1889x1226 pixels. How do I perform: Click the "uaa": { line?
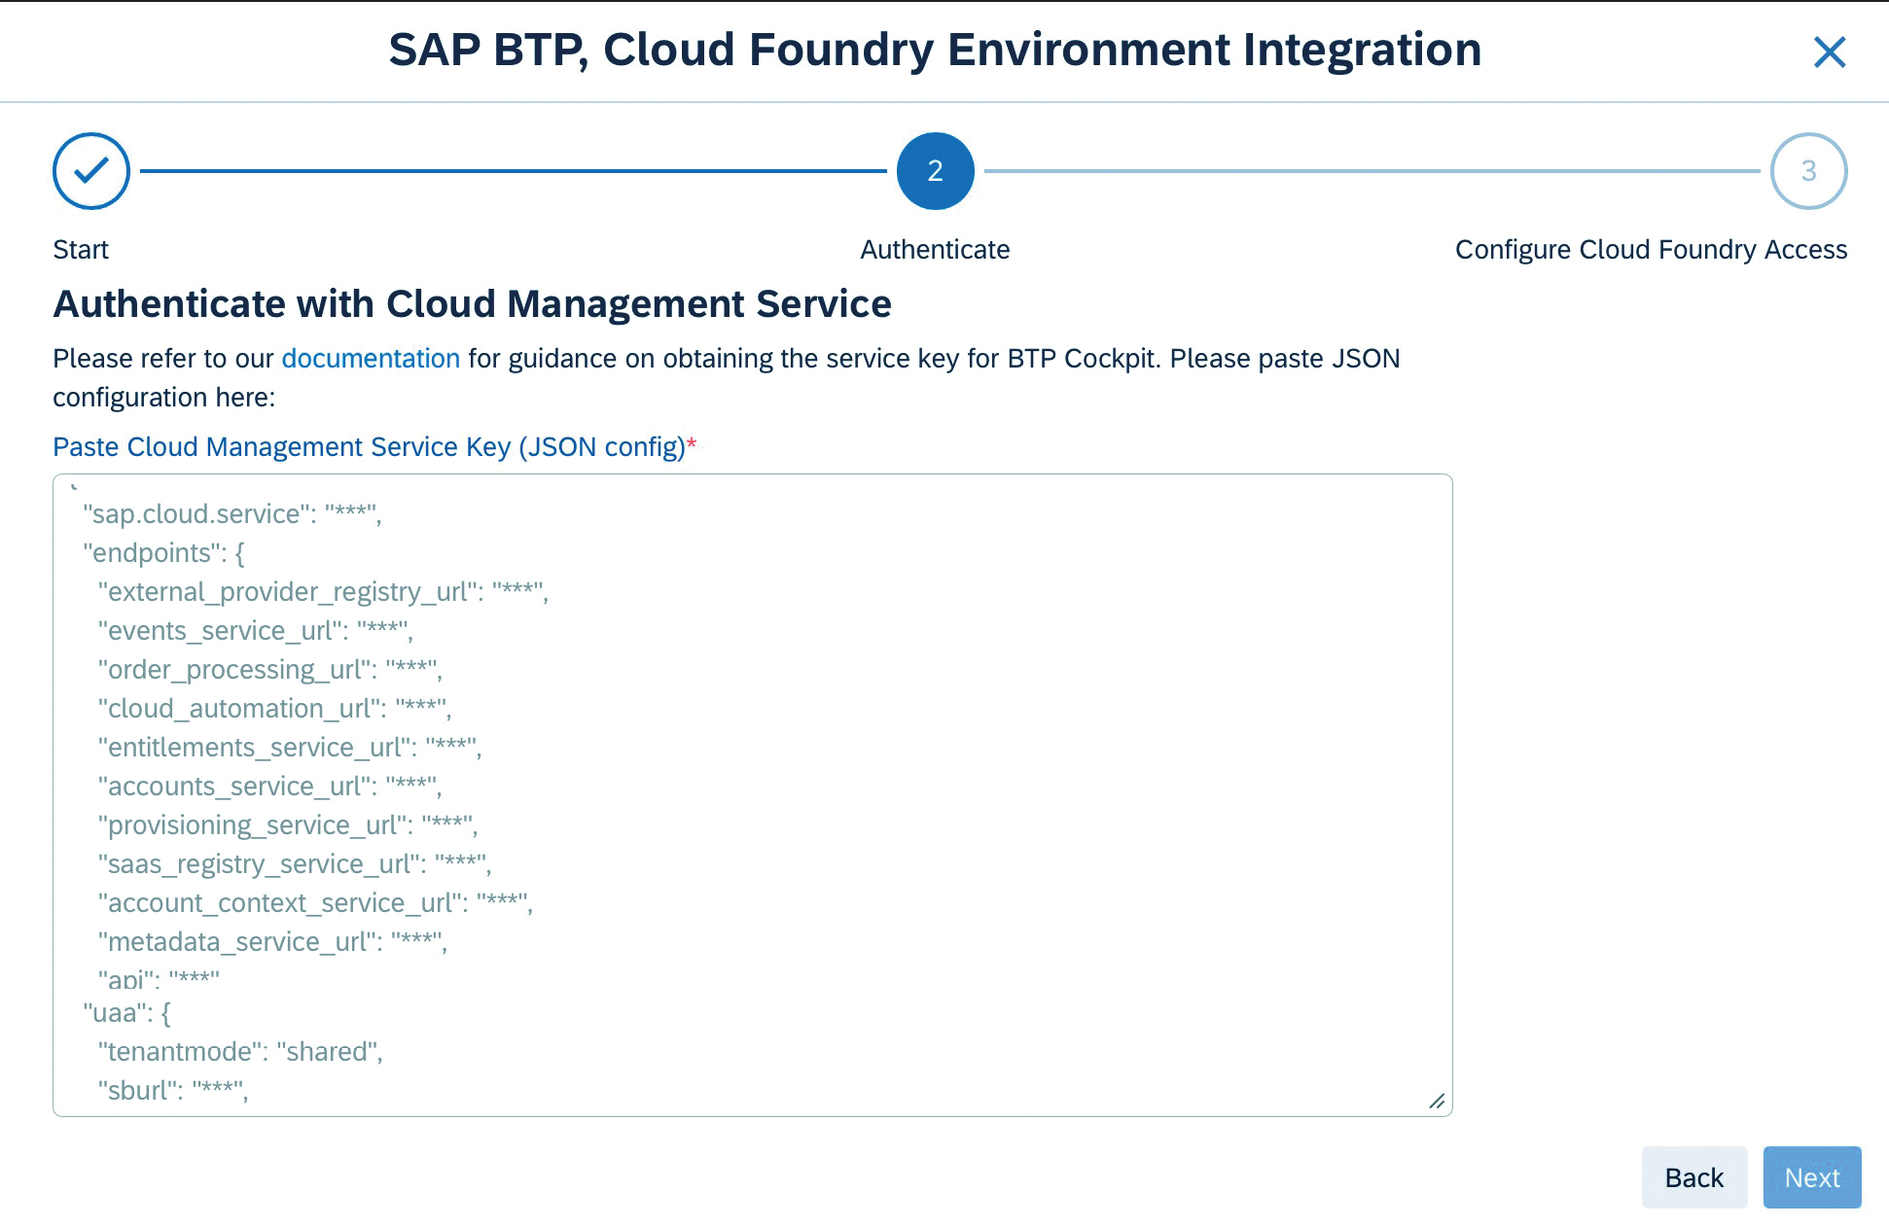pos(127,1012)
